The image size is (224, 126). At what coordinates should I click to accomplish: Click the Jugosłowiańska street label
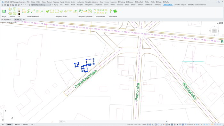click(x=86, y=79)
